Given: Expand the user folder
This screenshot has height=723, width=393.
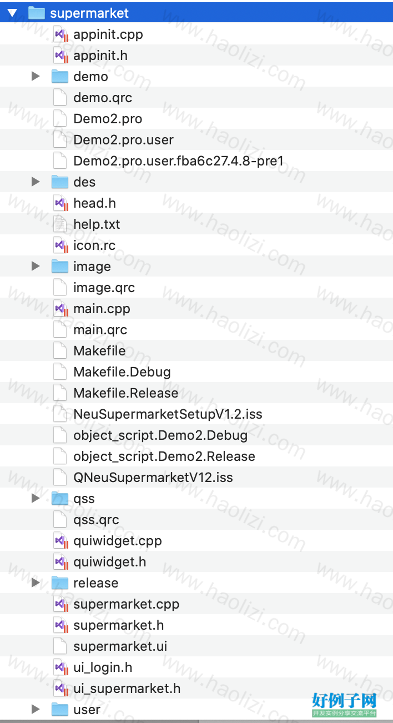Looking at the screenshot, I should pos(36,710).
